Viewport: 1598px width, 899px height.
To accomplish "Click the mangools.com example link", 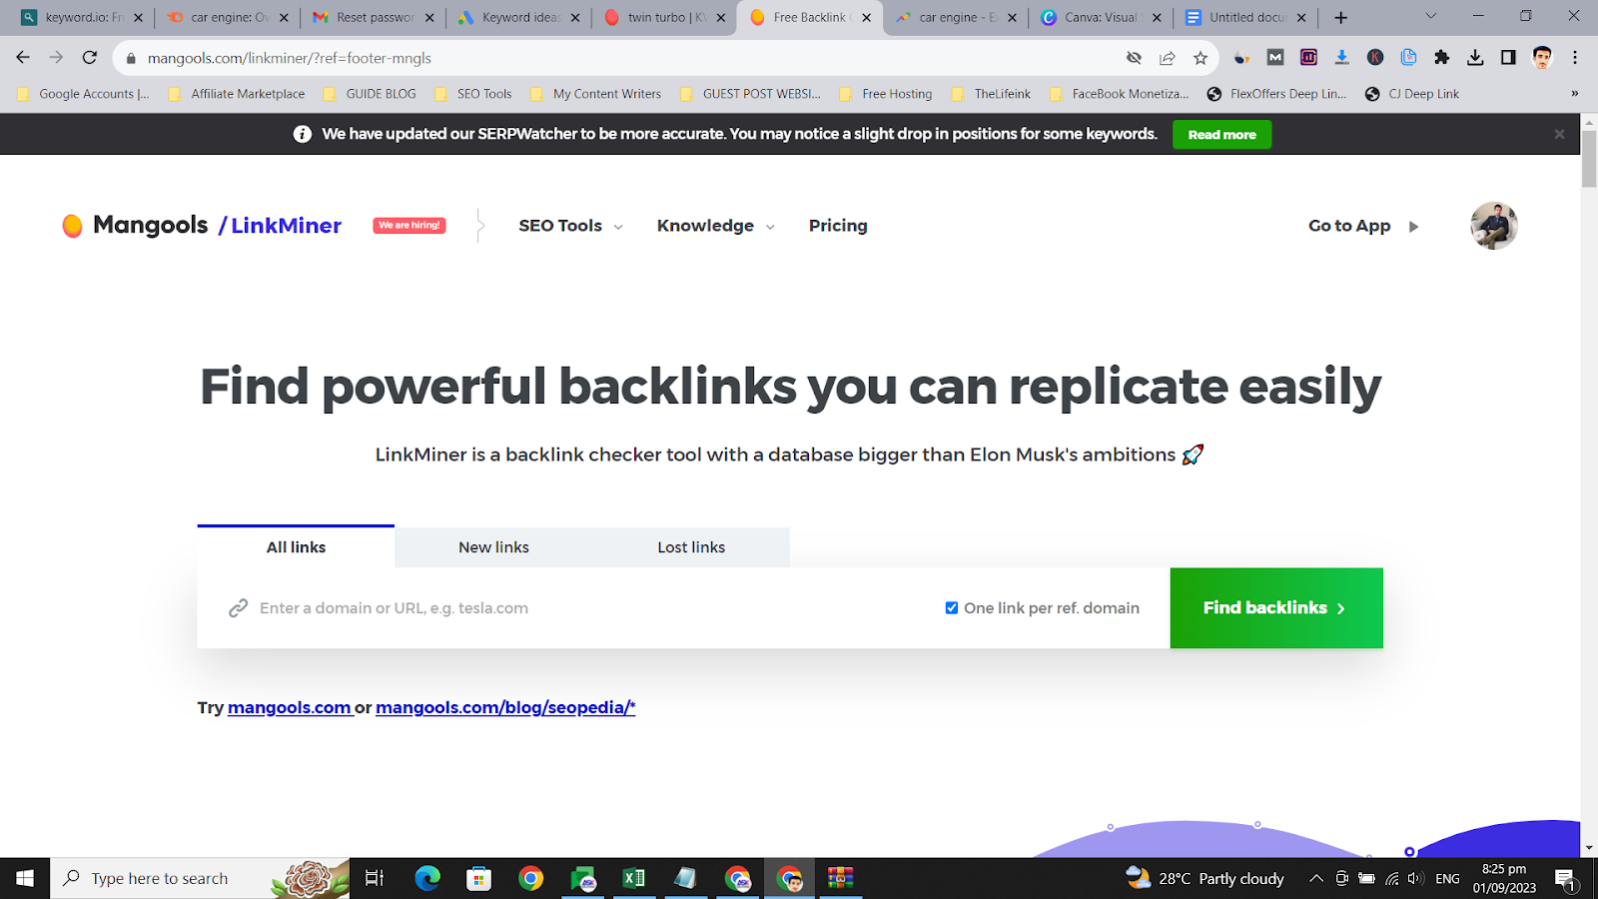I will pyautogui.click(x=290, y=707).
